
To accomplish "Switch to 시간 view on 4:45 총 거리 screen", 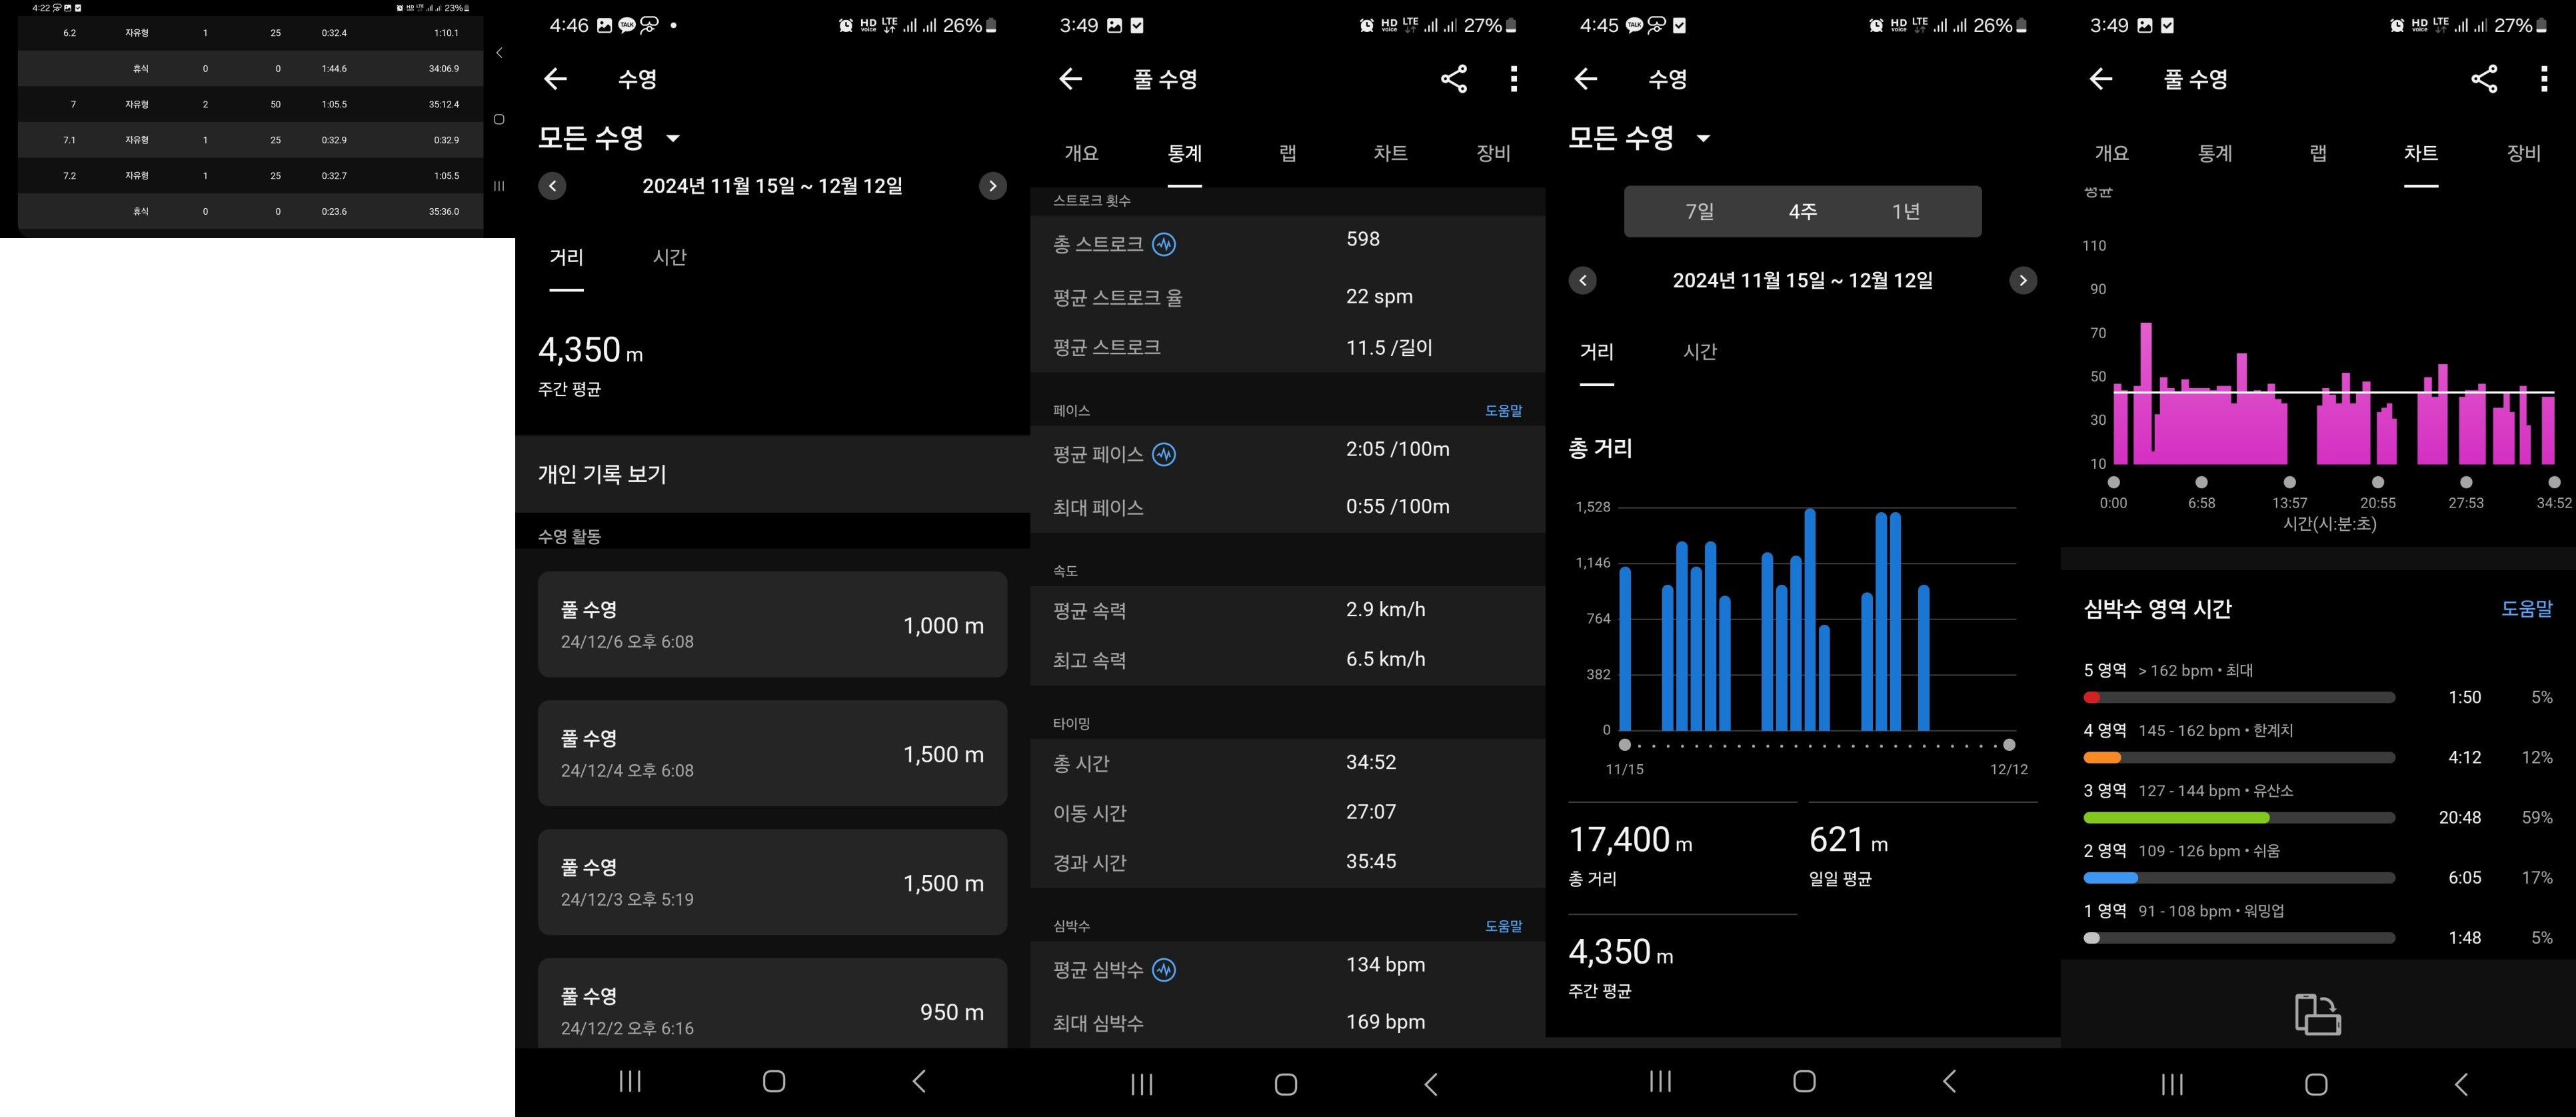I will [x=1700, y=351].
